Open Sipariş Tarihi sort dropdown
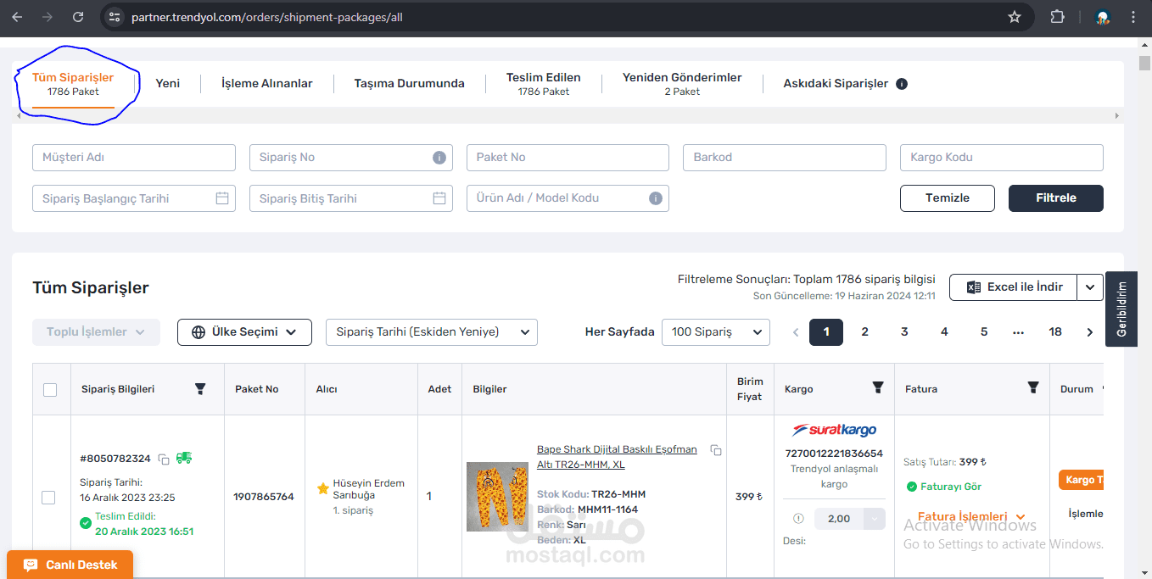This screenshot has height=579, width=1152. 432,332
